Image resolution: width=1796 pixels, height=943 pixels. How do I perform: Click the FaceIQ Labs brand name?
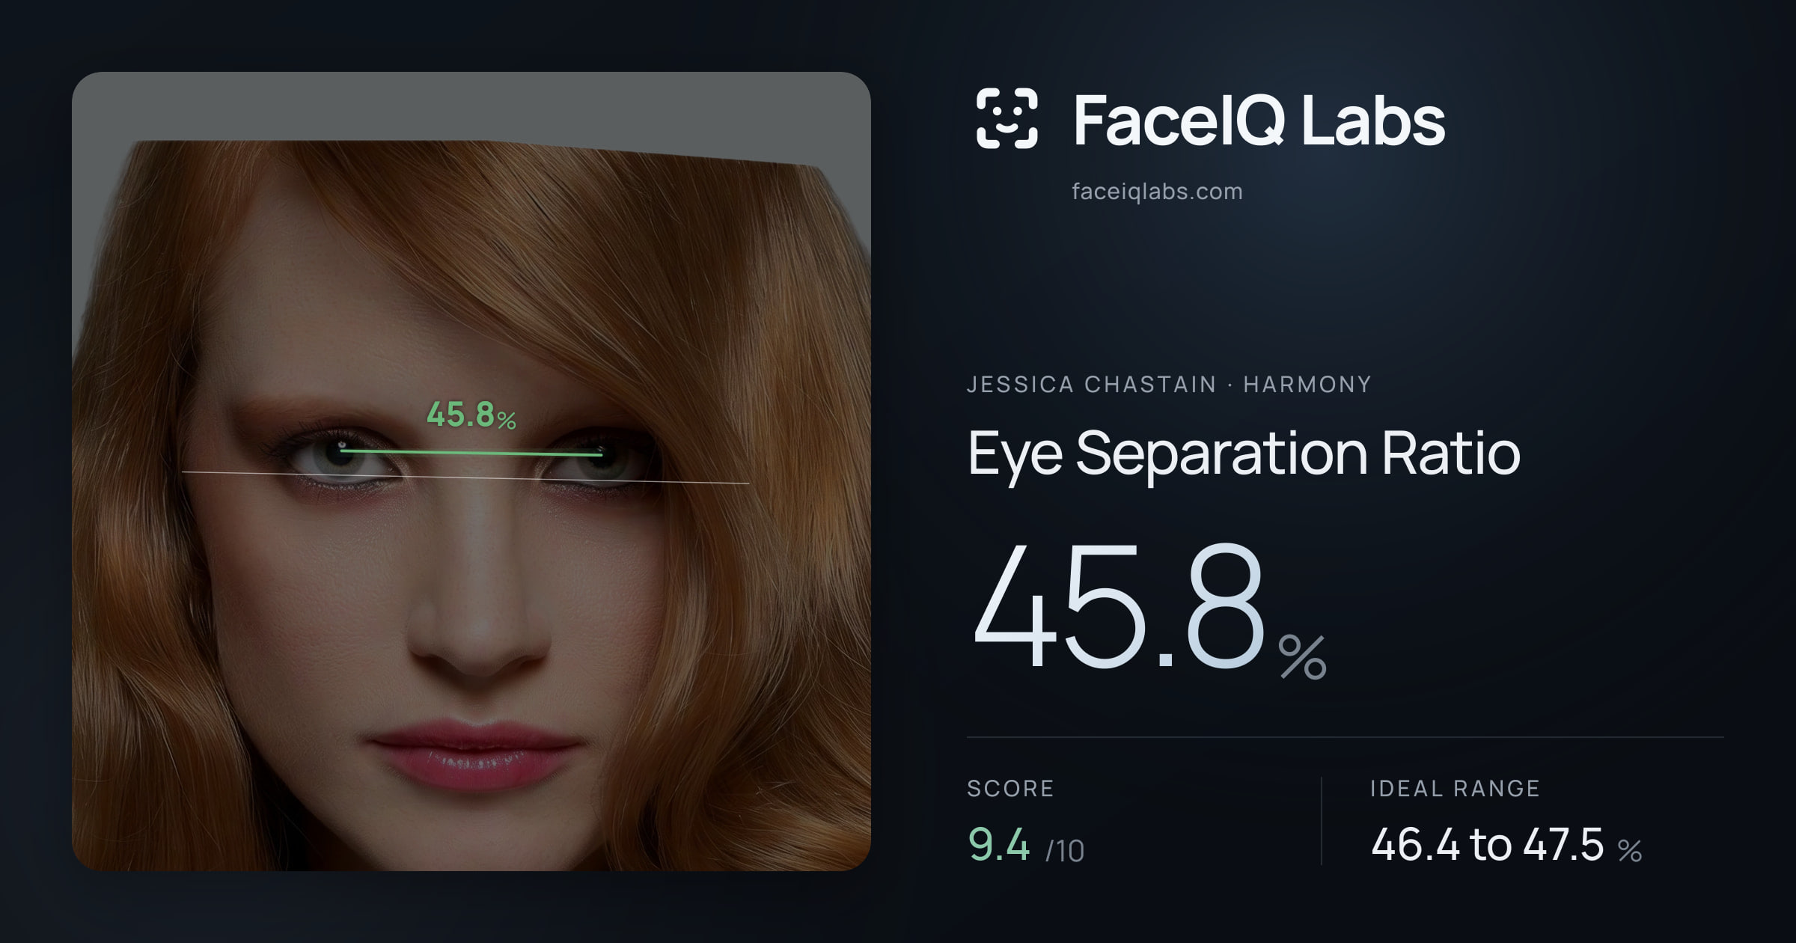coord(1259,120)
